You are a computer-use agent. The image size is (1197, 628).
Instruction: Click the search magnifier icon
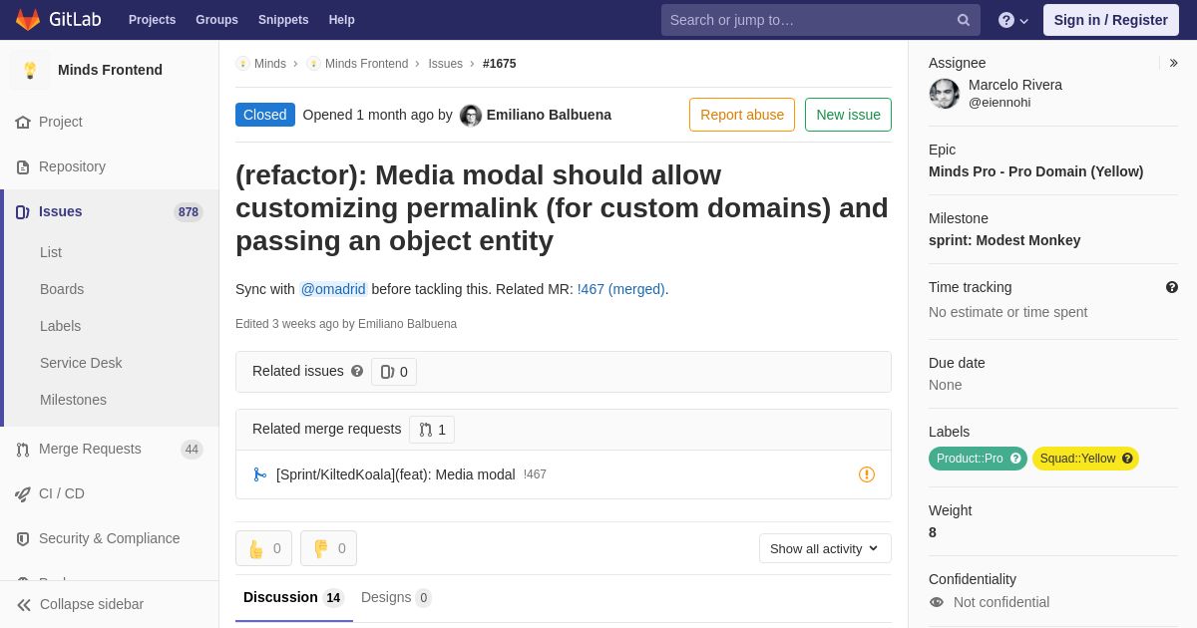pos(963,20)
